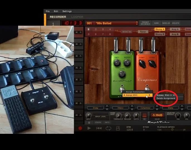Switch to the LOOPER tab
Viewport: 191px width, 150px height.
[x=77, y=17]
